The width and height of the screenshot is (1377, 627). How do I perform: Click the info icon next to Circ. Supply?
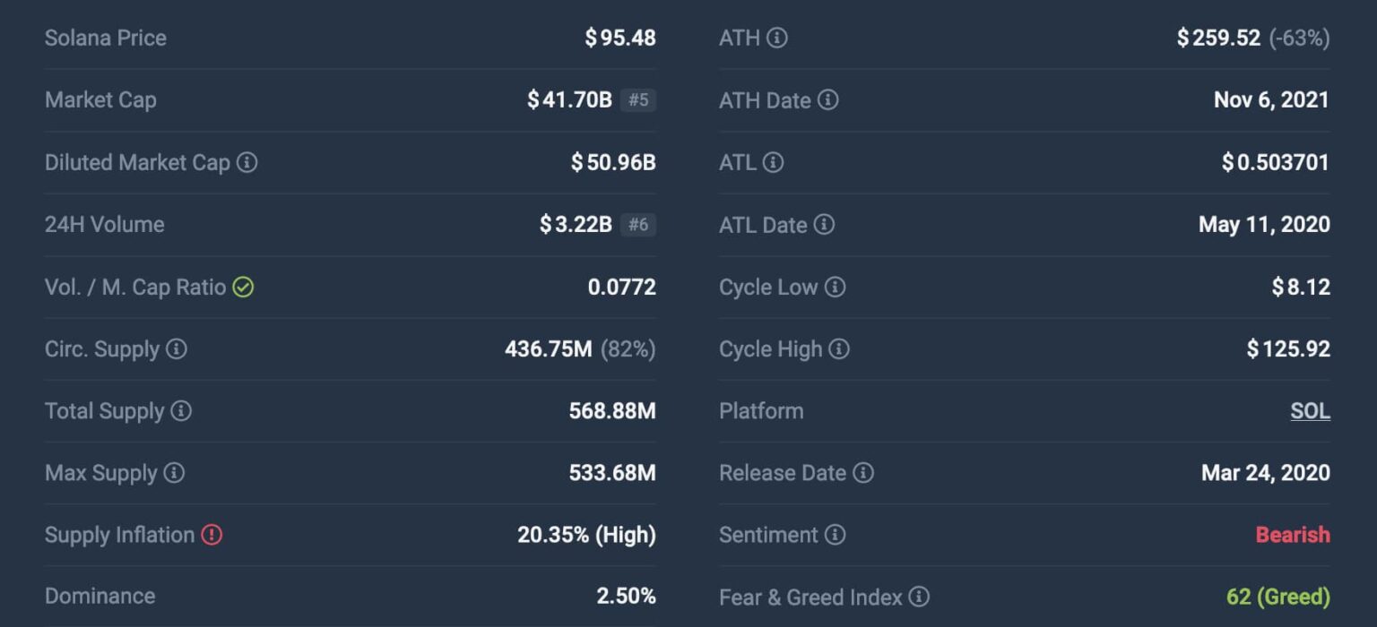(177, 349)
